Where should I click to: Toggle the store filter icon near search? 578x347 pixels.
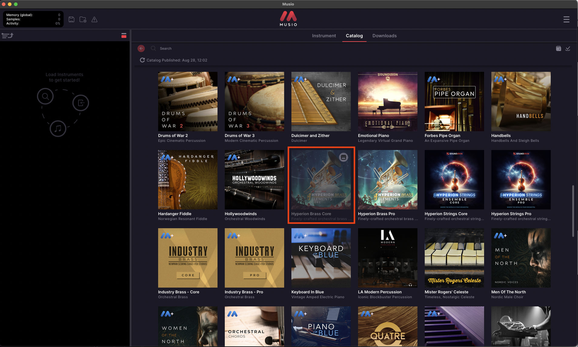[x=558, y=48]
